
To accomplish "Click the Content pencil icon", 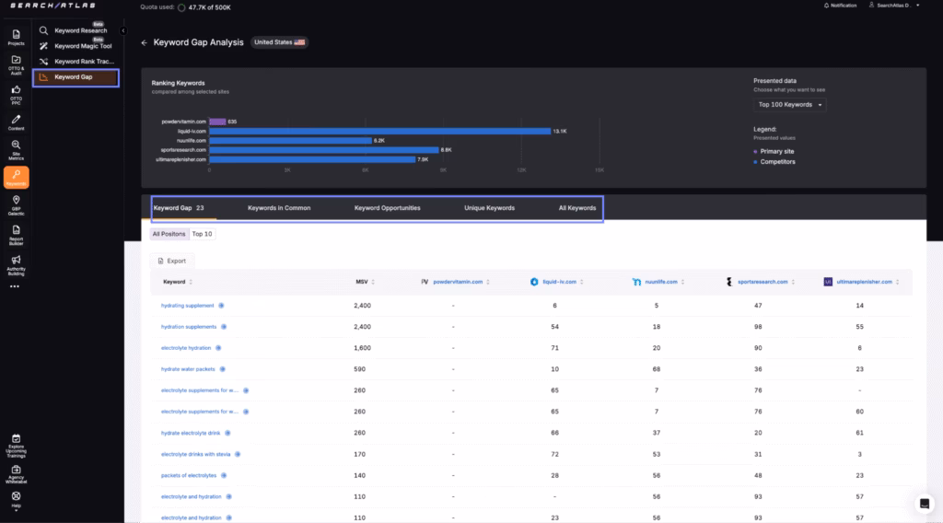I will click(16, 122).
